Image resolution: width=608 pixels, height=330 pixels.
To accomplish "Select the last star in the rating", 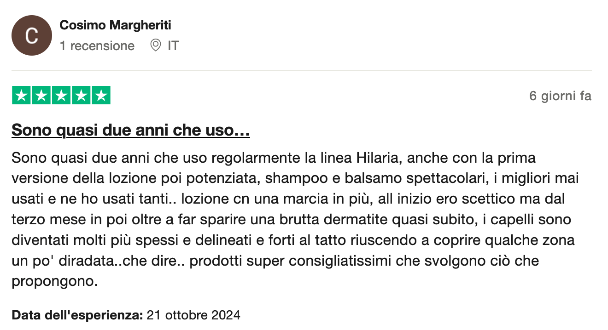I will coord(101,95).
